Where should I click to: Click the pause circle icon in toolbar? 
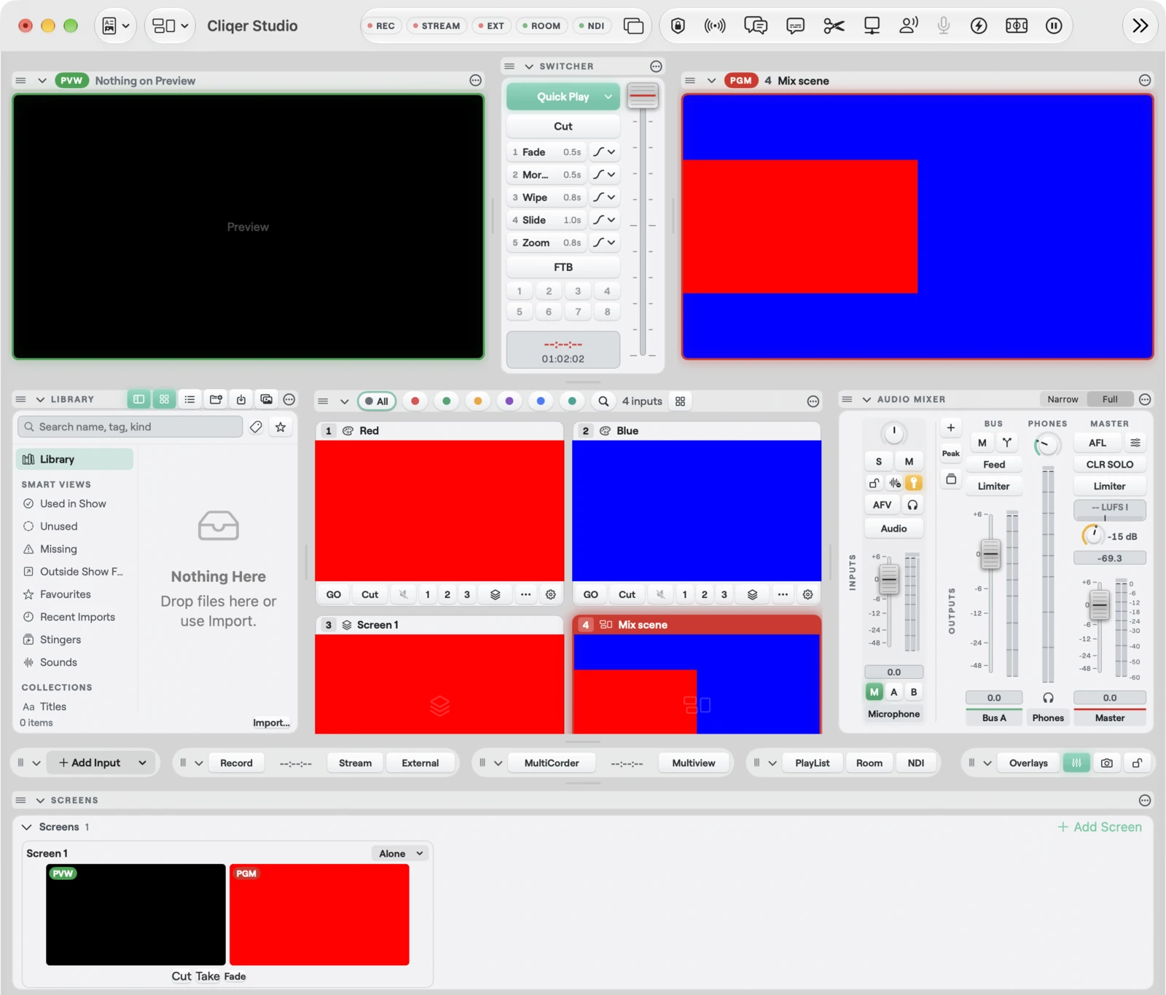1054,26
